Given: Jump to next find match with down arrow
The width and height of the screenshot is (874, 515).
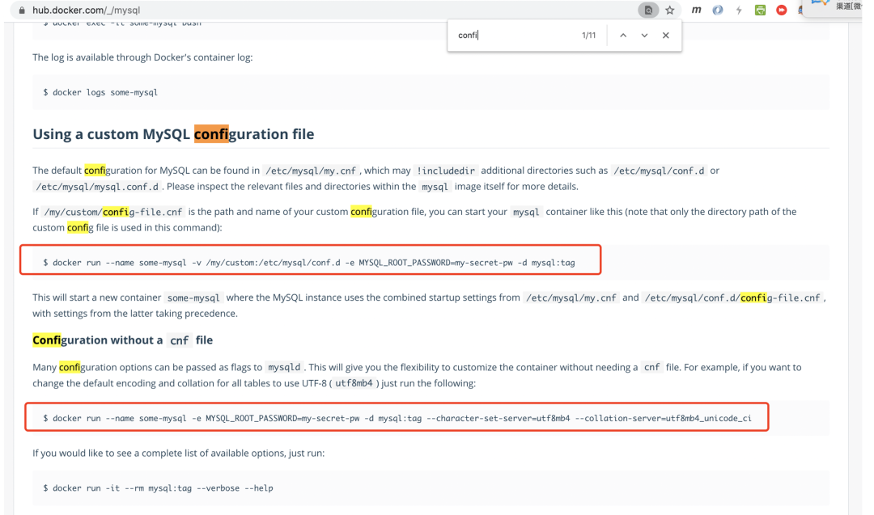Looking at the screenshot, I should [644, 35].
